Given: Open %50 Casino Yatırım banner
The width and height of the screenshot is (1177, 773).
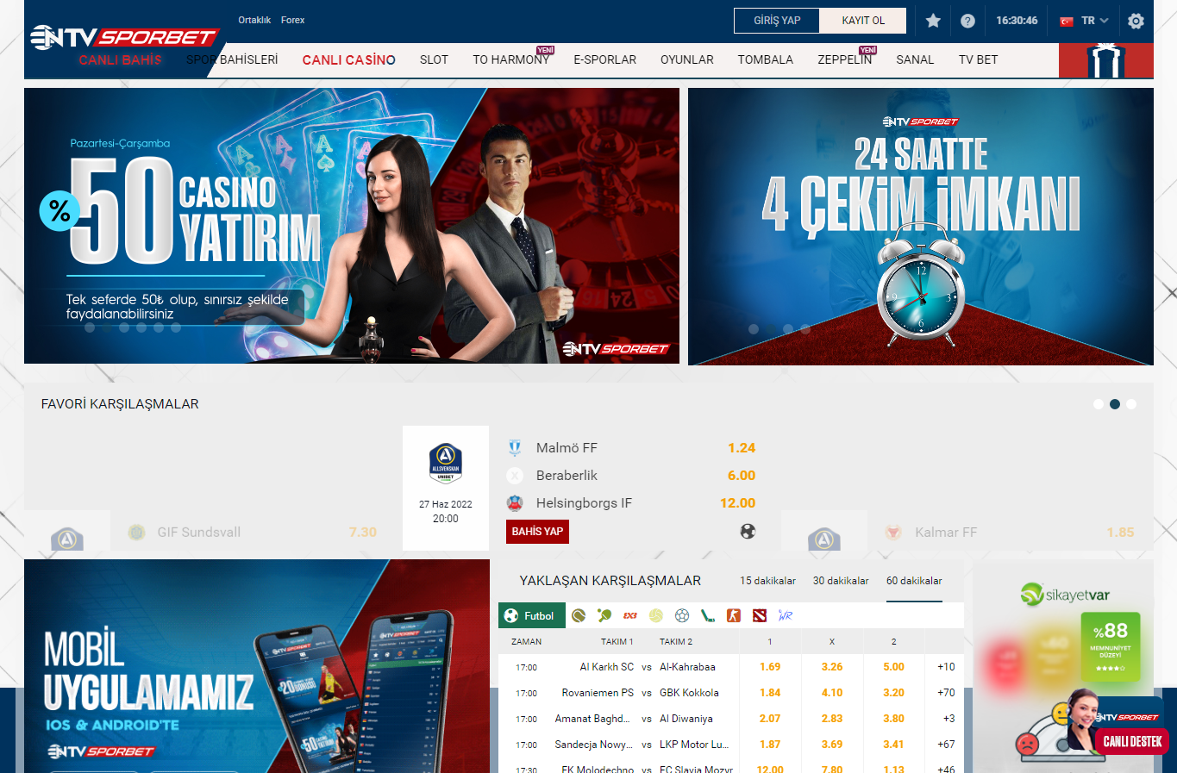Looking at the screenshot, I should pyautogui.click(x=352, y=226).
